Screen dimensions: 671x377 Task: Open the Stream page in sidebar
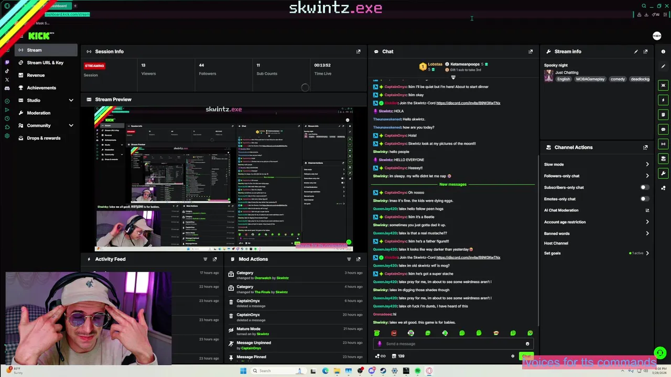coord(46,50)
